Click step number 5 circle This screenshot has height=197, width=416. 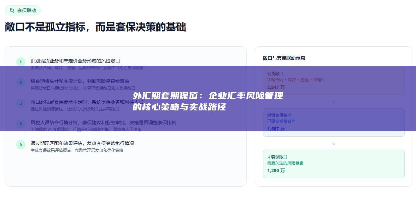tap(20, 145)
